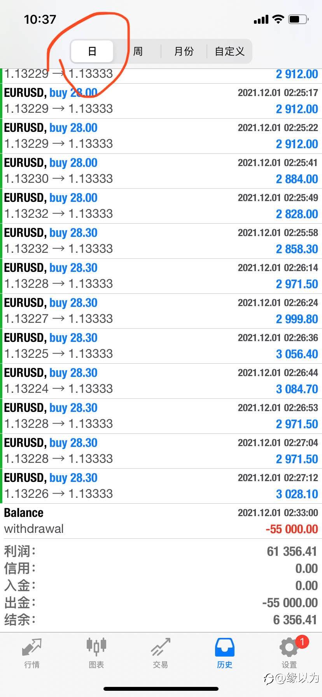Viewport: 322px width, 697px height.
Task: Switch to the Month (月份) period segment
Action: point(184,51)
